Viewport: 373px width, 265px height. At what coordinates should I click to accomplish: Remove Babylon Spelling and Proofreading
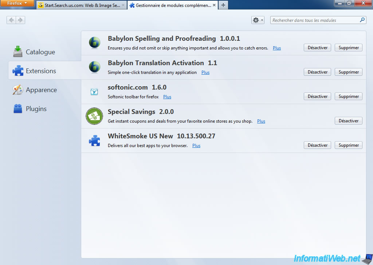pyautogui.click(x=349, y=48)
